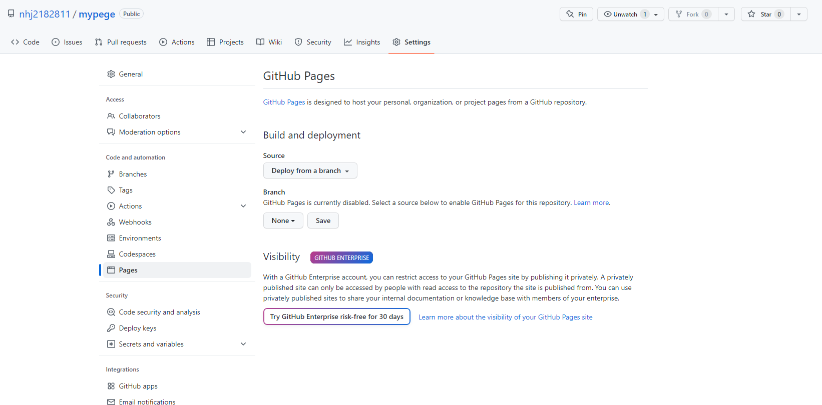Click the Collaborators people icon

point(111,116)
